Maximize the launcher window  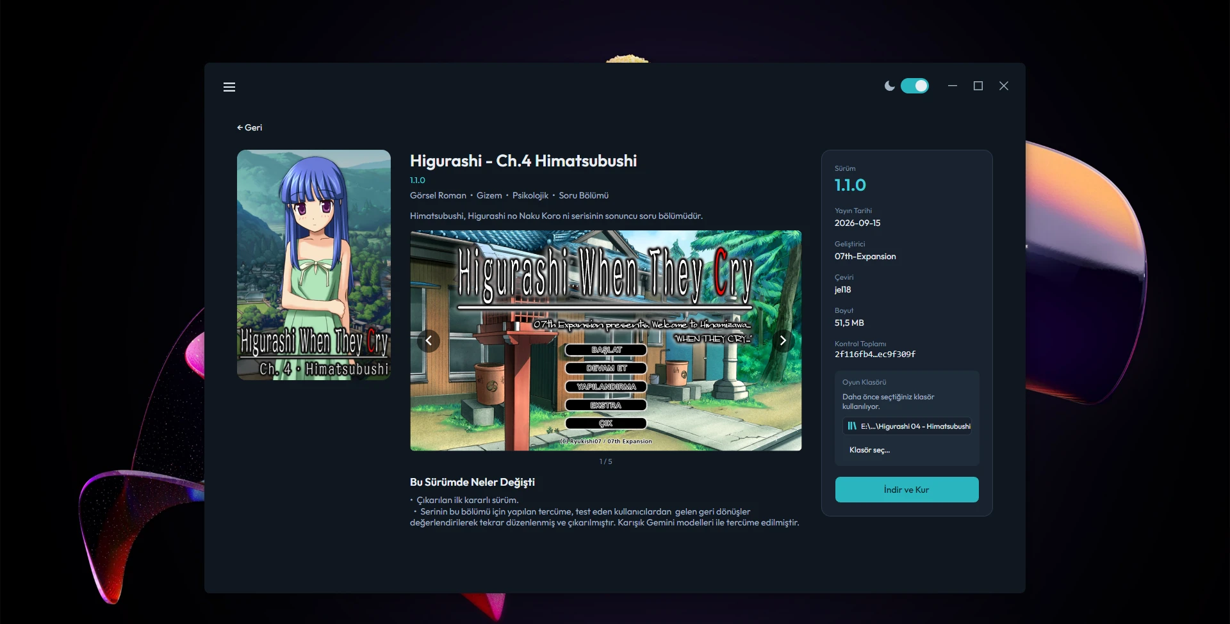coord(978,86)
